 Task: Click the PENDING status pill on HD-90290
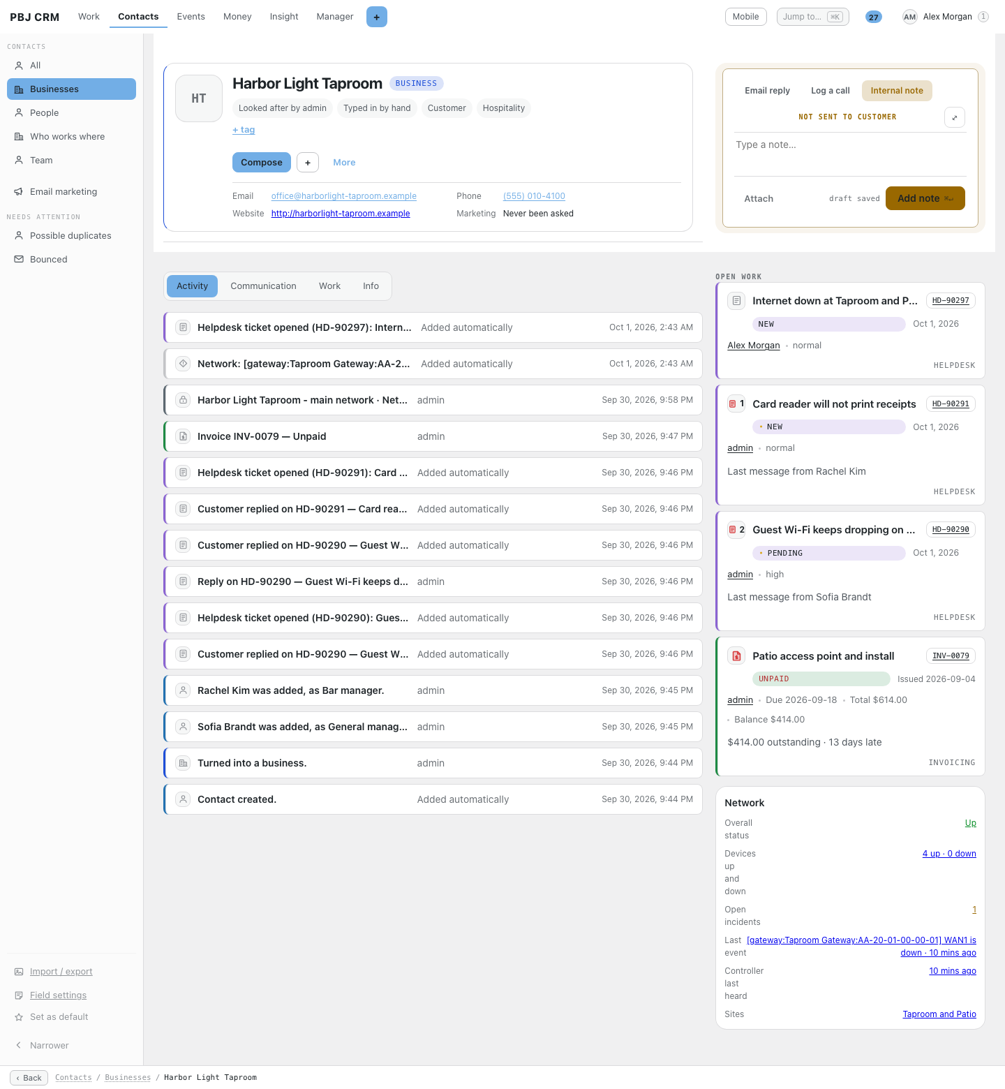point(829,553)
